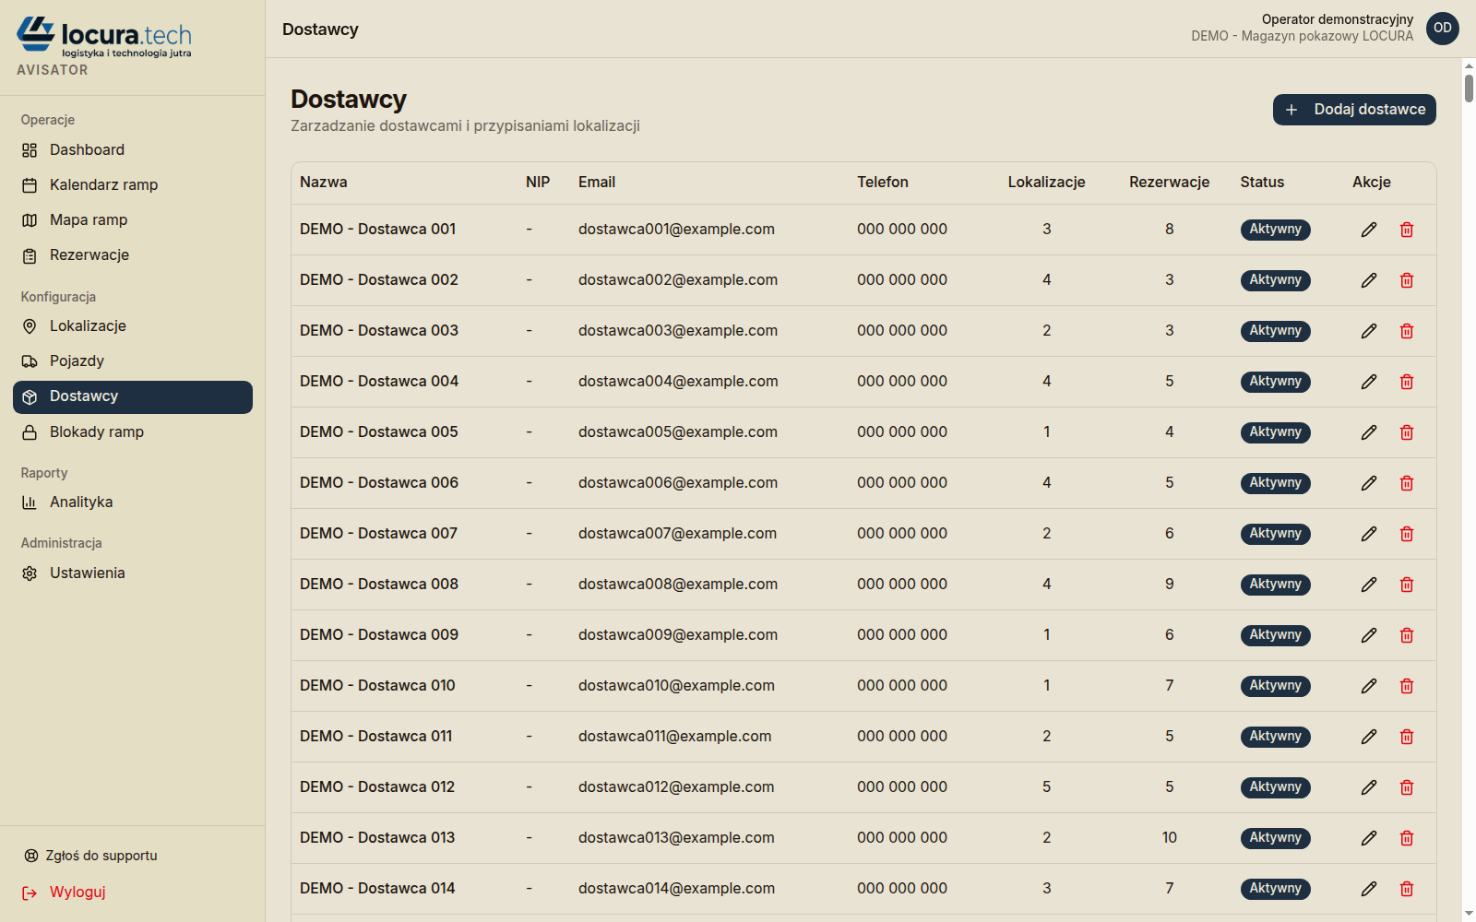This screenshot has height=922, width=1476.
Task: Click Zgłoś do supportu link
Action: pos(90,856)
